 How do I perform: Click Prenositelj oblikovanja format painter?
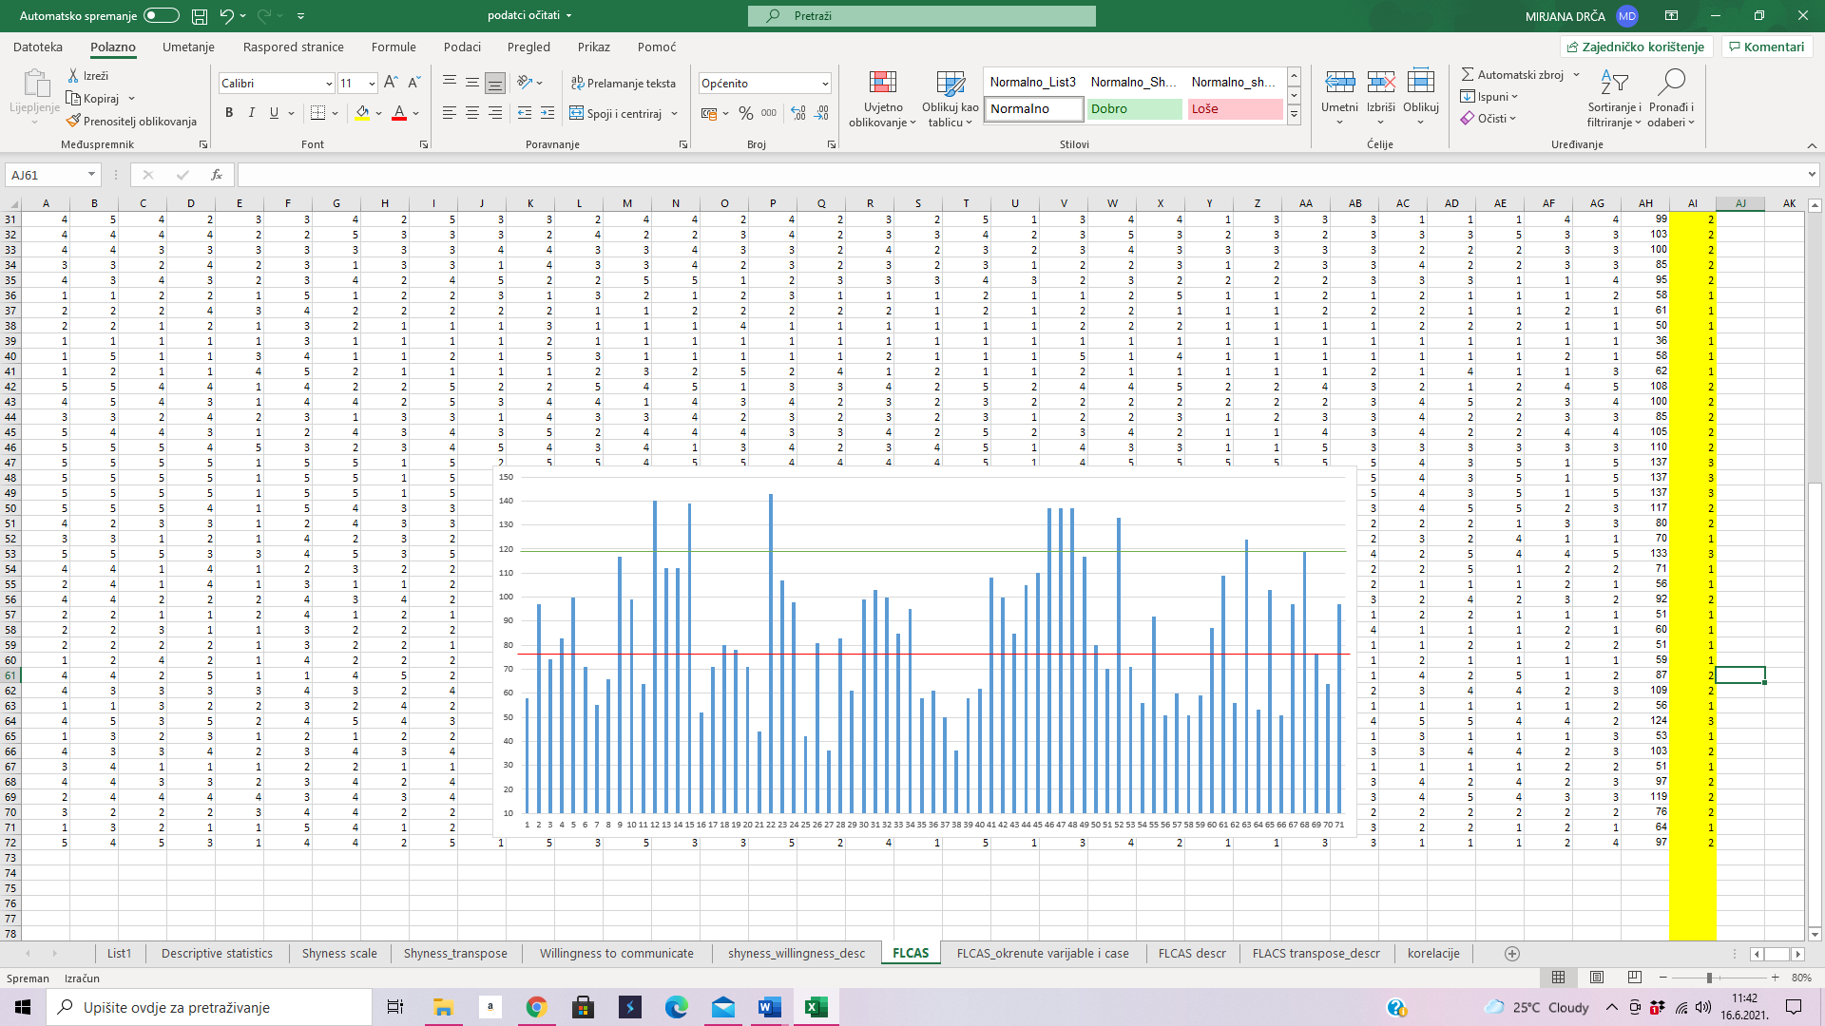click(x=131, y=122)
